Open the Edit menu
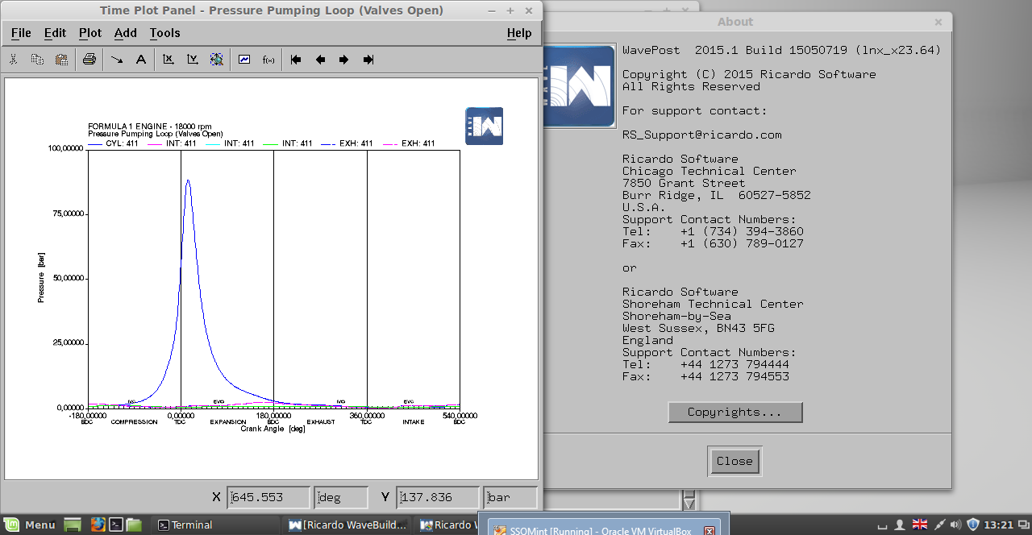The image size is (1032, 535). 55,33
